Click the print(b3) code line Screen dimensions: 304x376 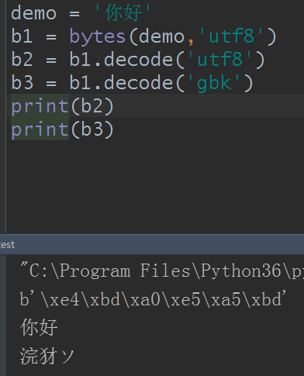[62, 129]
